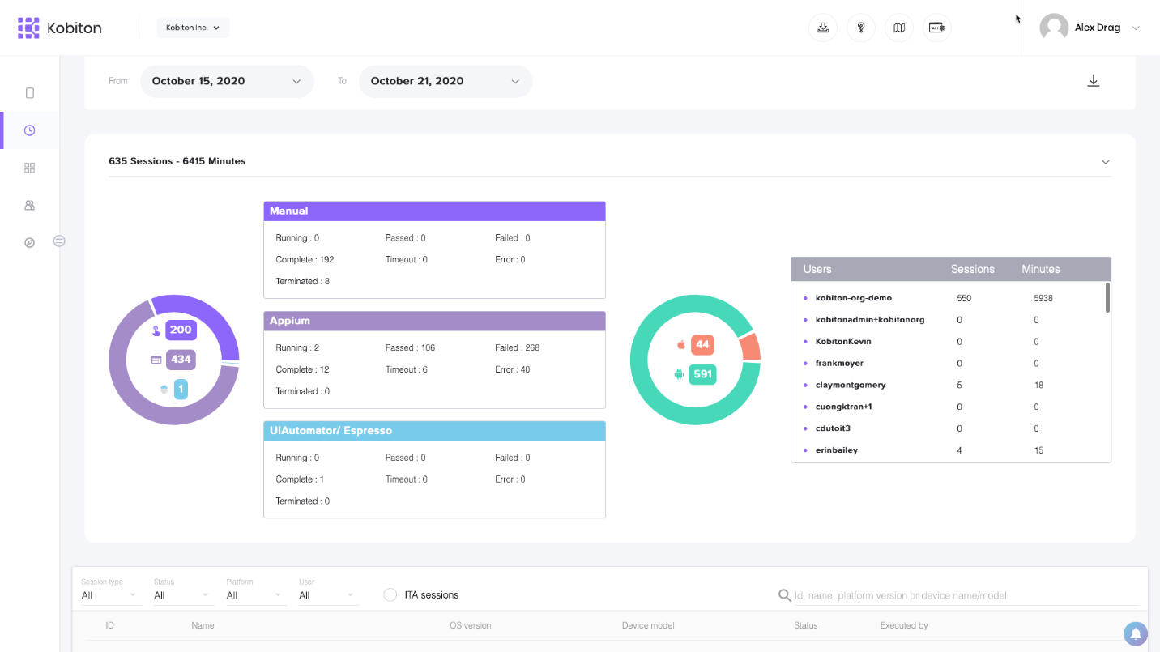Open the Kobiton Inc. organization dropdown
Image resolution: width=1160 pixels, height=652 pixels.
tap(194, 28)
